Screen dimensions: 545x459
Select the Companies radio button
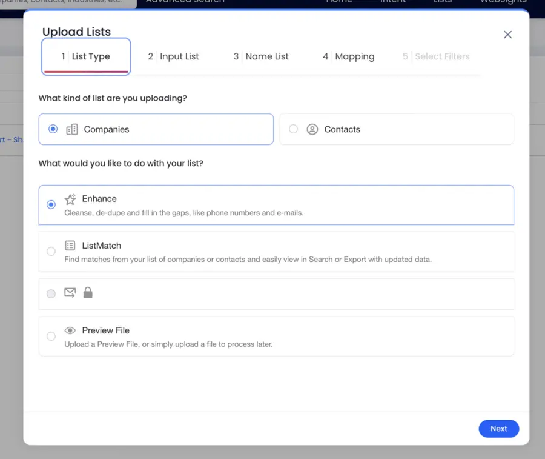click(53, 129)
